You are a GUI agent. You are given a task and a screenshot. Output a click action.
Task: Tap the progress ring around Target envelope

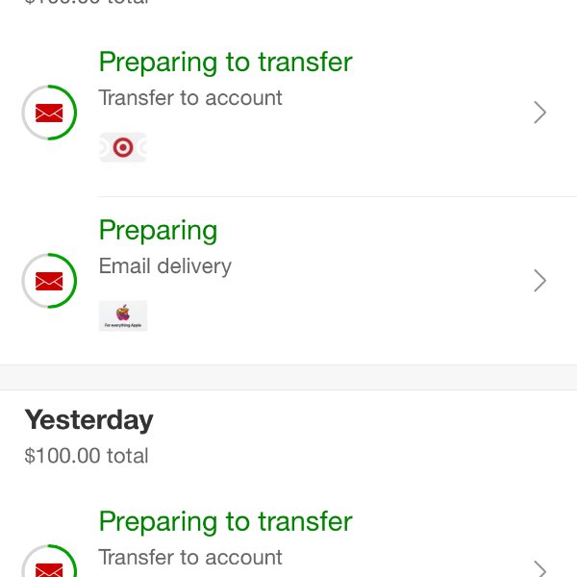(49, 113)
